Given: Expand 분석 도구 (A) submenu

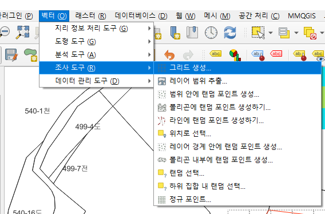Looking at the screenshot, I should tap(96, 55).
